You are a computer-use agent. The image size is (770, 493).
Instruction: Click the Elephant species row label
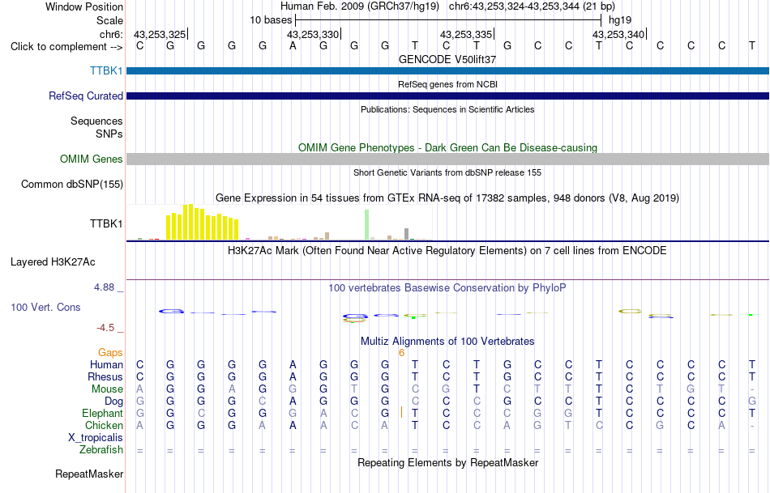click(x=102, y=413)
